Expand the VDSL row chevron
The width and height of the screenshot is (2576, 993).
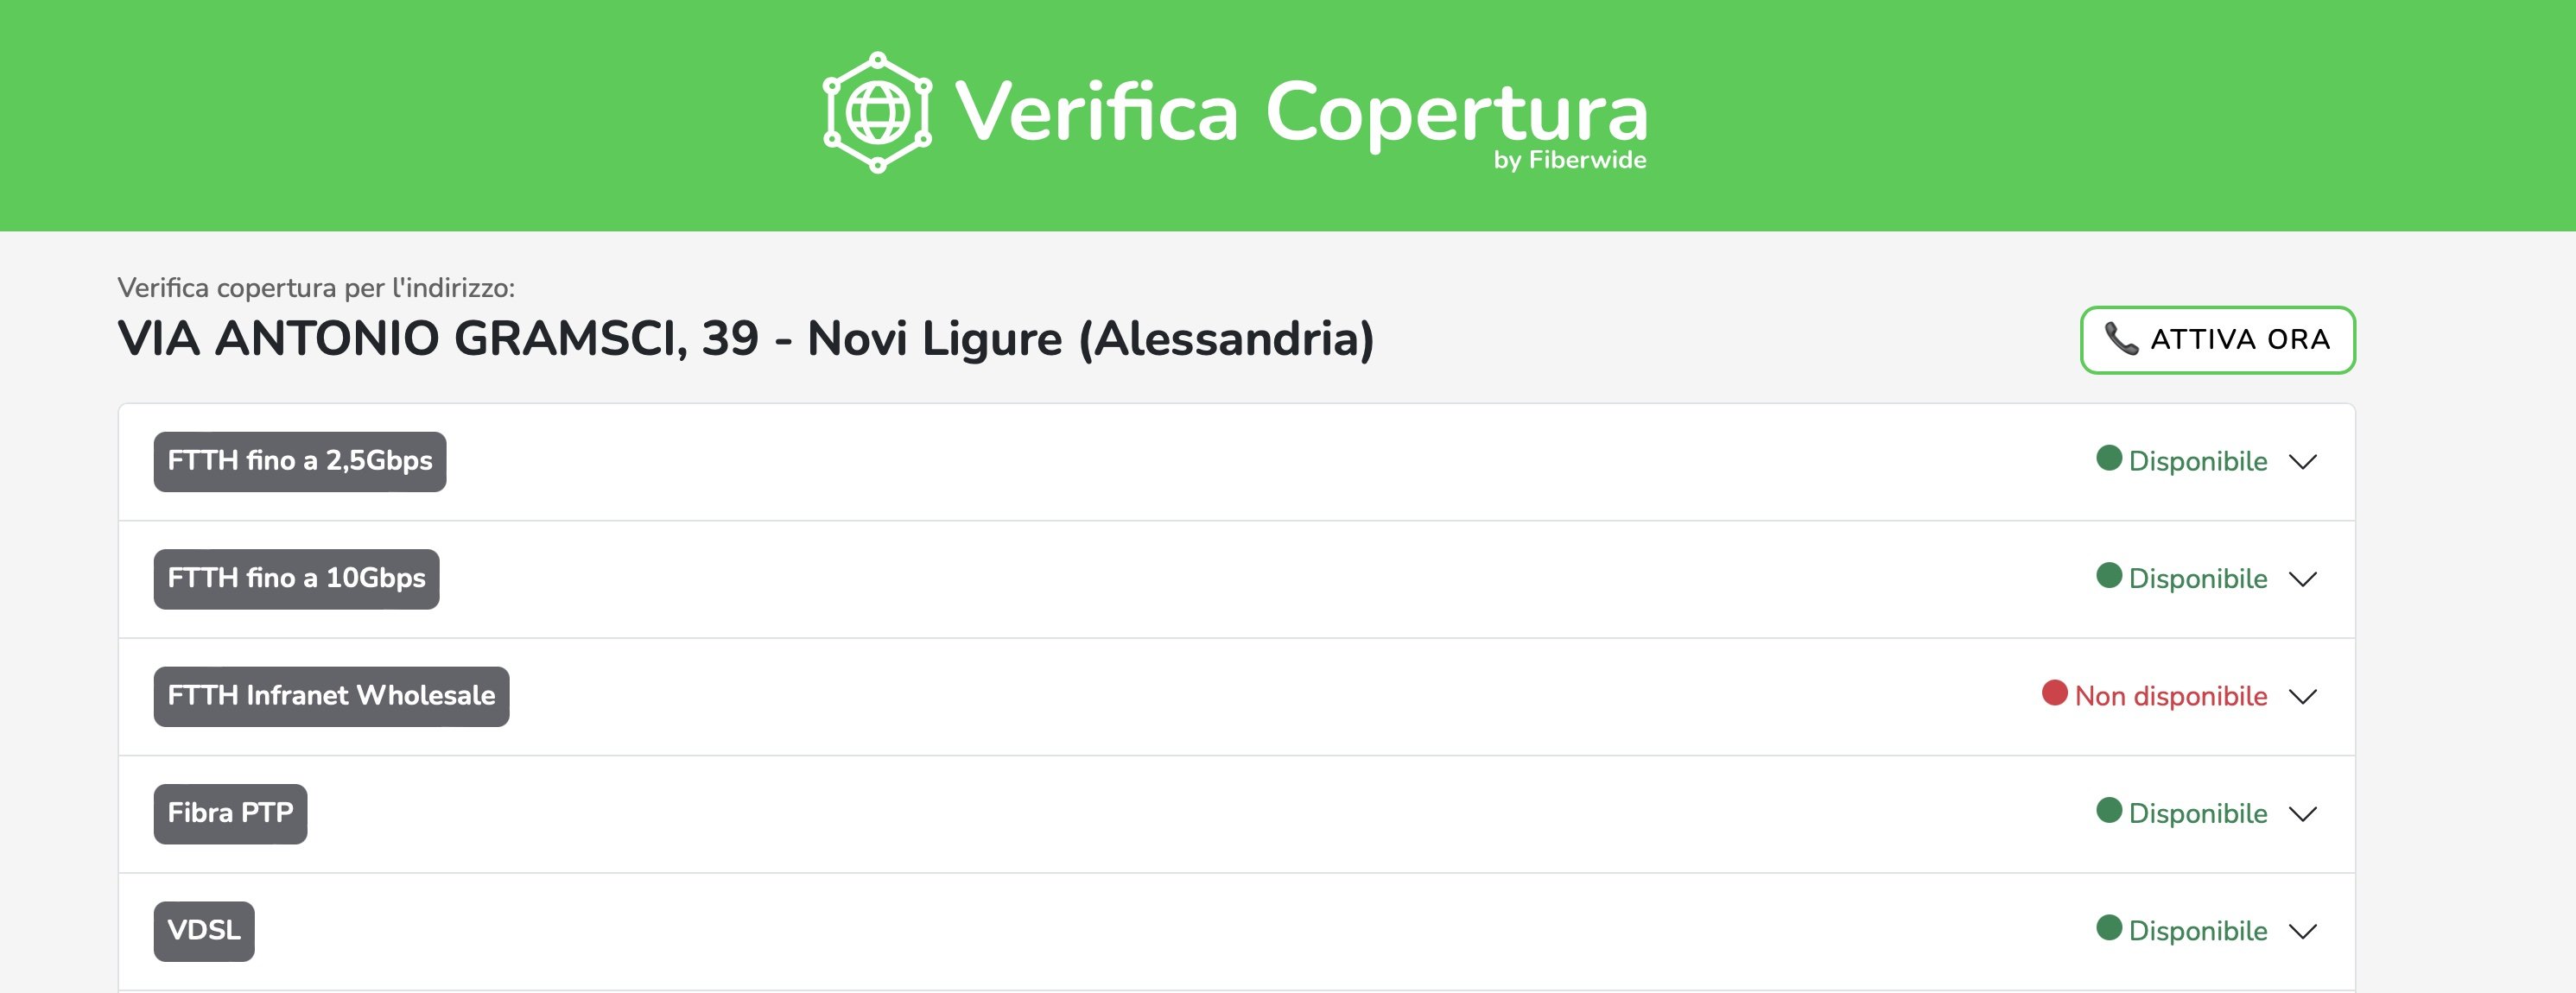click(2303, 932)
